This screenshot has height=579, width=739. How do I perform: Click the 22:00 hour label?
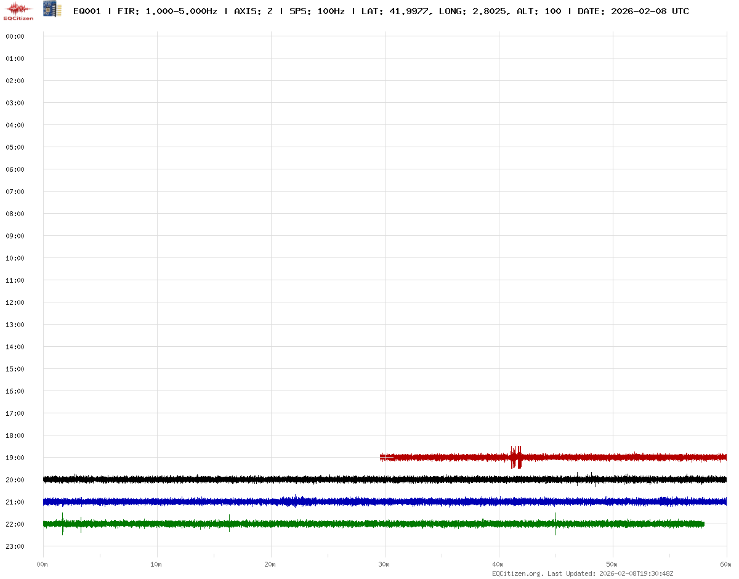14,524
